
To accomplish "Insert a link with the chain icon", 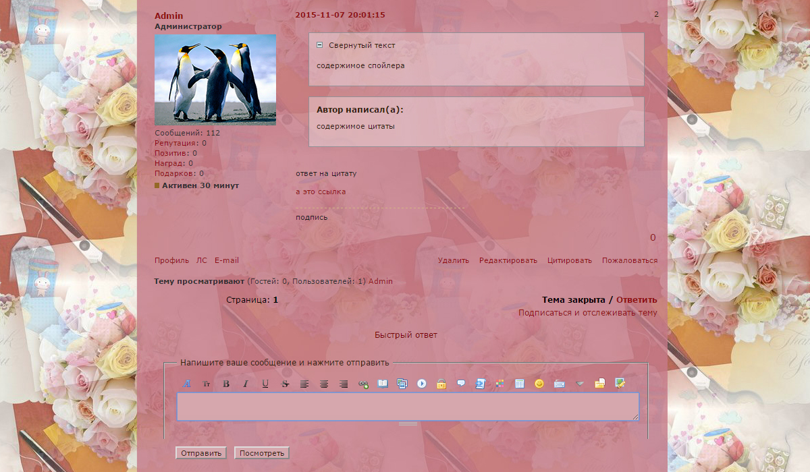I will tap(363, 384).
